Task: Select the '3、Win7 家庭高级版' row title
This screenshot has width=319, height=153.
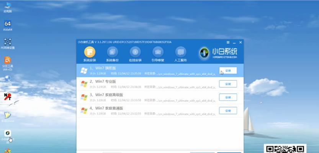Action: [x=106, y=95]
